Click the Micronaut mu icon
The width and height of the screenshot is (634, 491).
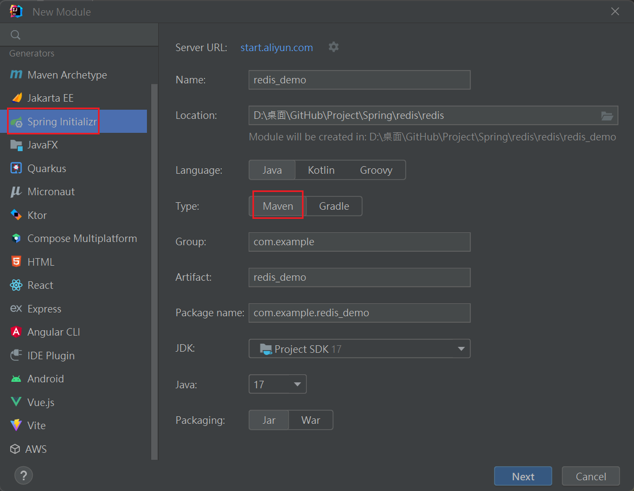click(16, 191)
